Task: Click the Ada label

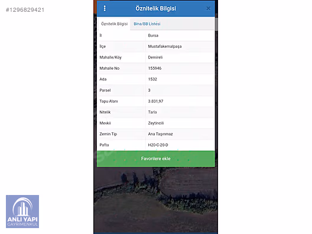Action: (103, 79)
